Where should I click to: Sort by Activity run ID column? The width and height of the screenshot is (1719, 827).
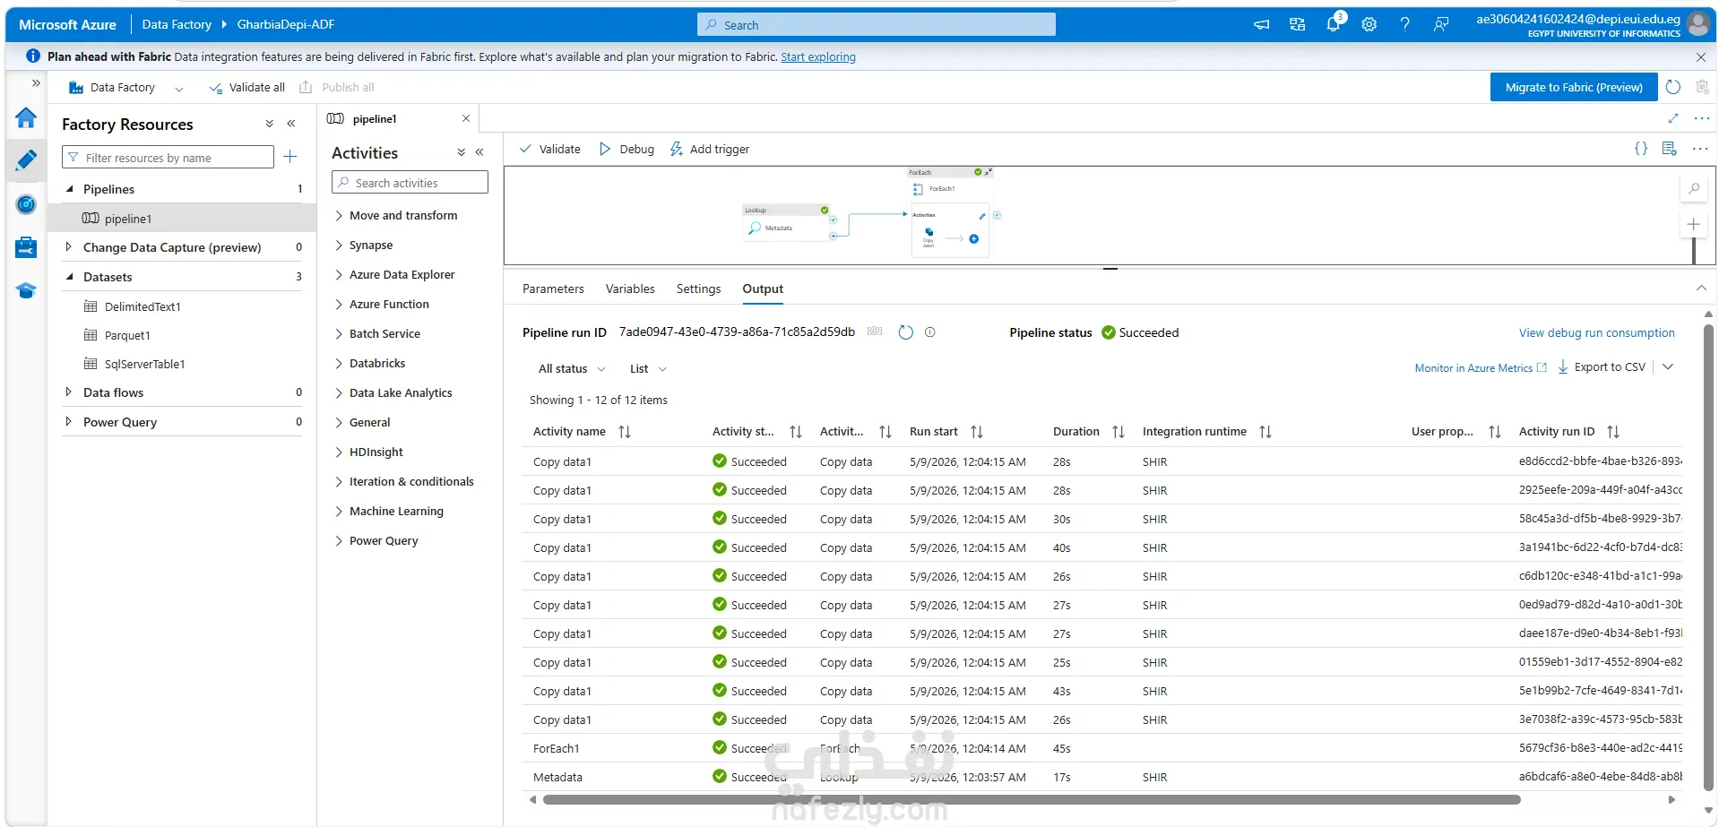click(1613, 432)
